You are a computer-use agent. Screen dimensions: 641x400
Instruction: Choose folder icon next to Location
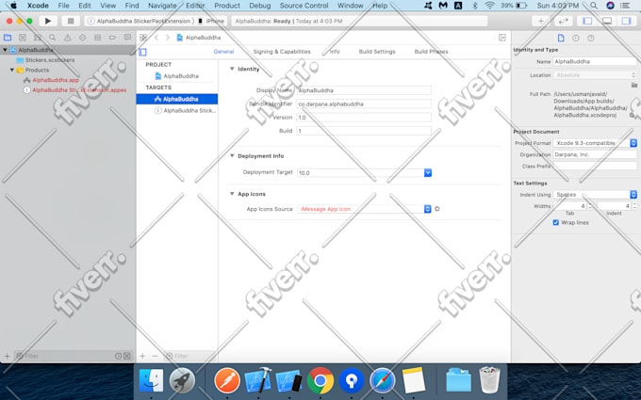coord(634,85)
